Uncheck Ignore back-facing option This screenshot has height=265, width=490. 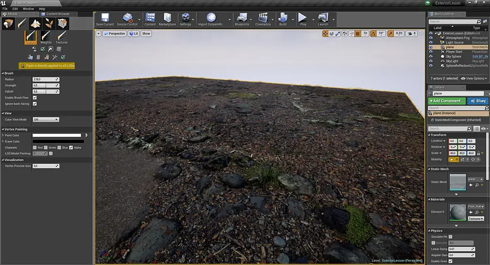[x=34, y=104]
